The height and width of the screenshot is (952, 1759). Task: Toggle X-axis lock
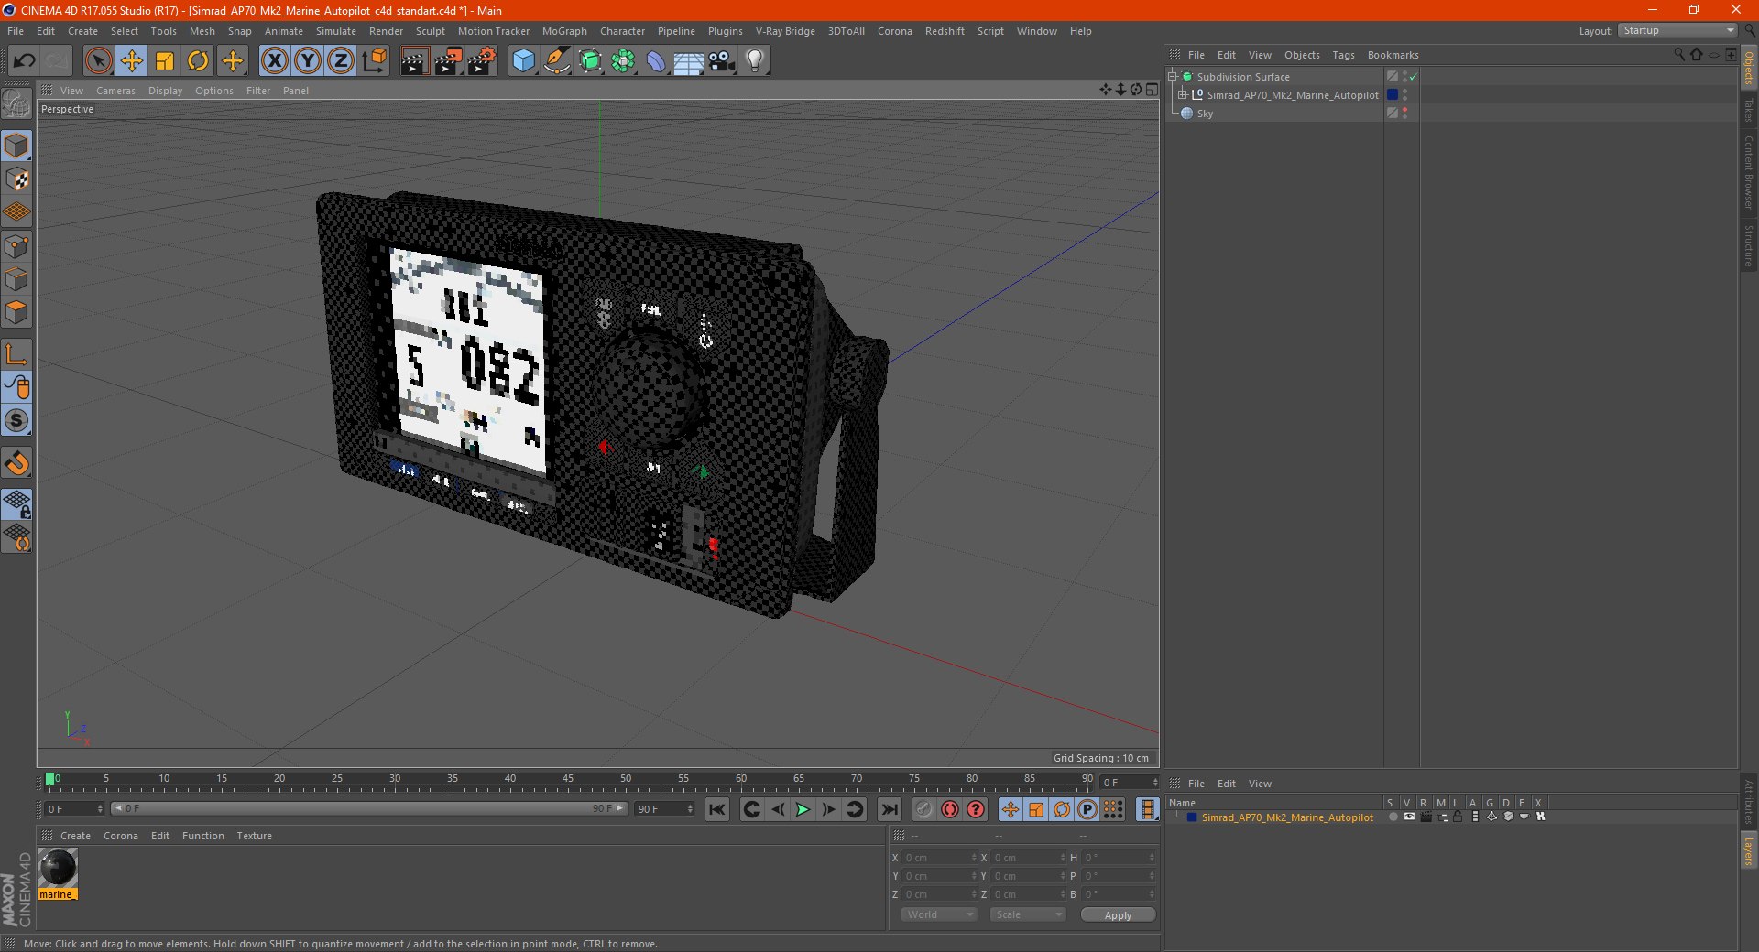(x=274, y=61)
